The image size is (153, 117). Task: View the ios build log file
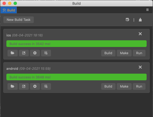tap(46, 53)
